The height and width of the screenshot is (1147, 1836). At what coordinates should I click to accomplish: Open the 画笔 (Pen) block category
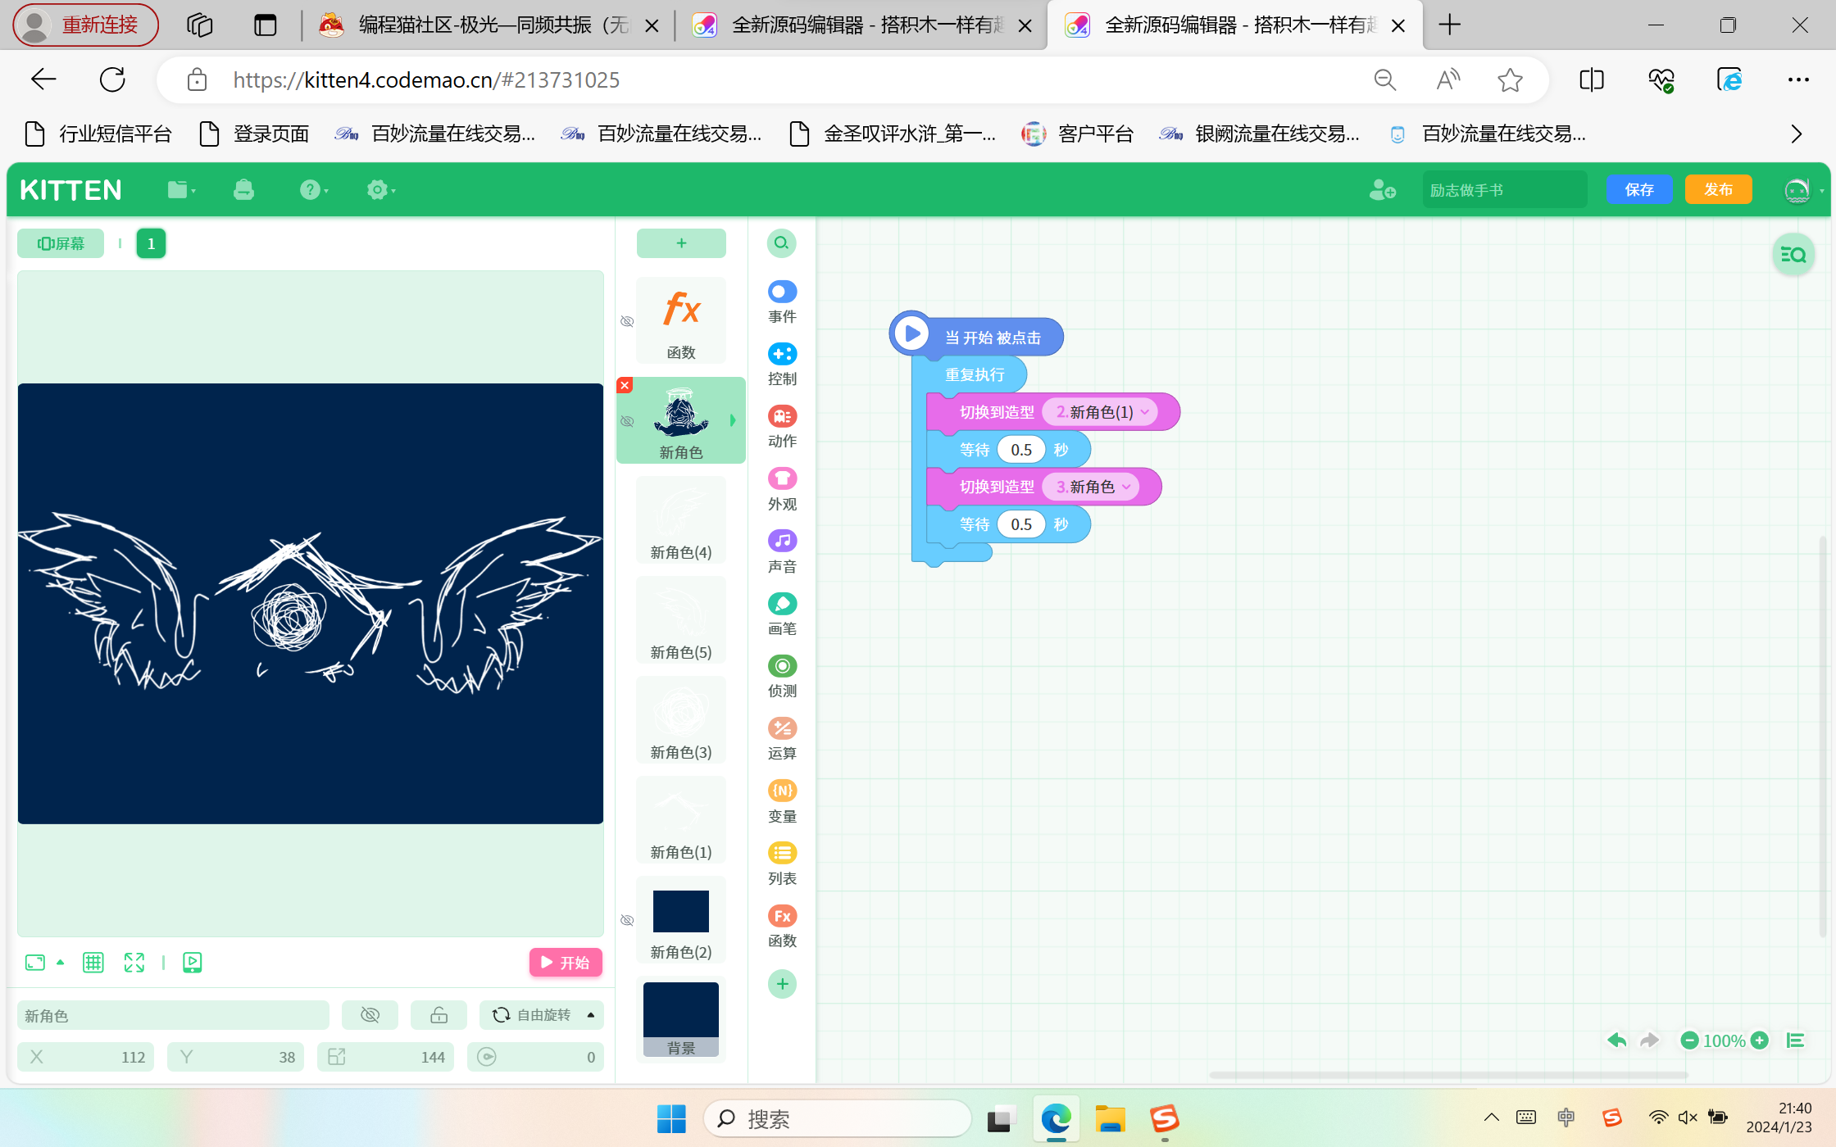(x=782, y=614)
